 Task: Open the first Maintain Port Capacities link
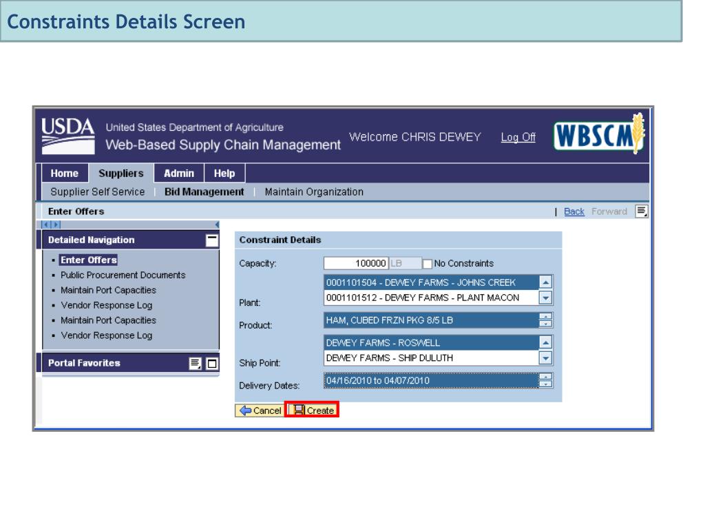click(x=108, y=291)
